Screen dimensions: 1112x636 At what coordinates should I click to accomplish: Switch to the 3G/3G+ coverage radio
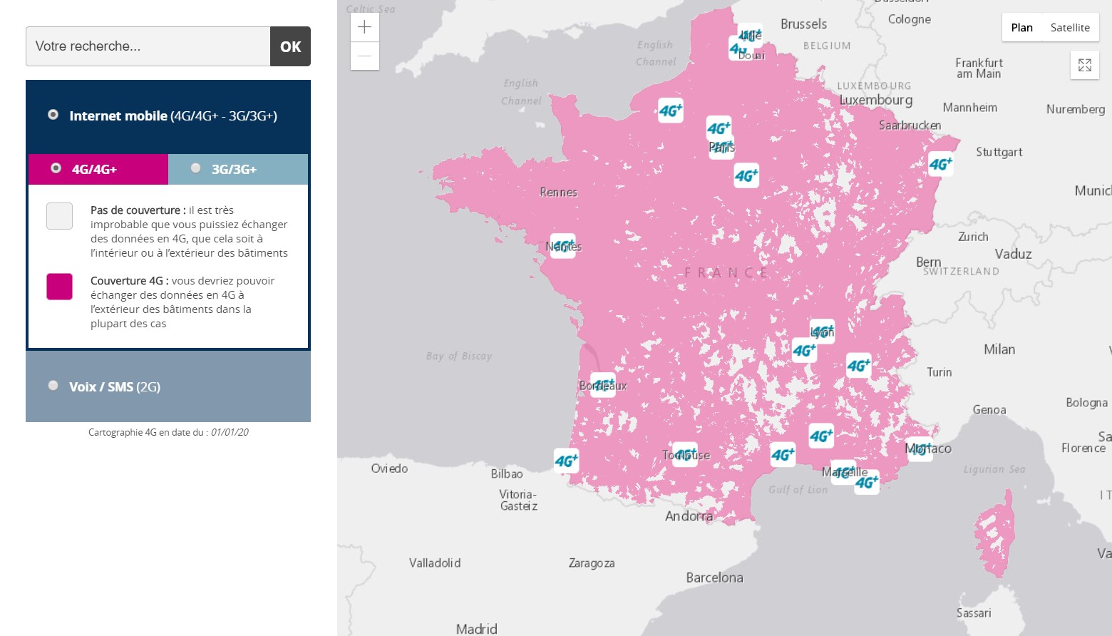[195, 168]
